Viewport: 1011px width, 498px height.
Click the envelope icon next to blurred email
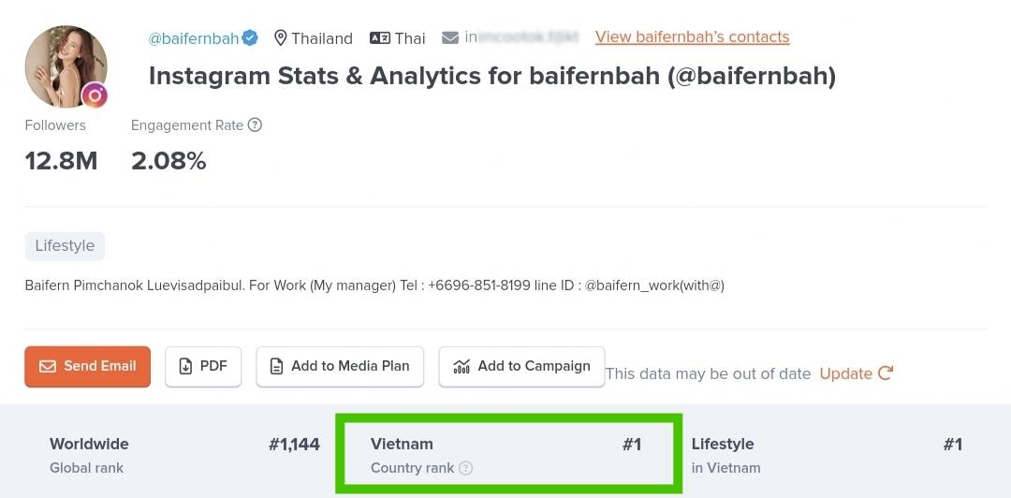pos(450,38)
